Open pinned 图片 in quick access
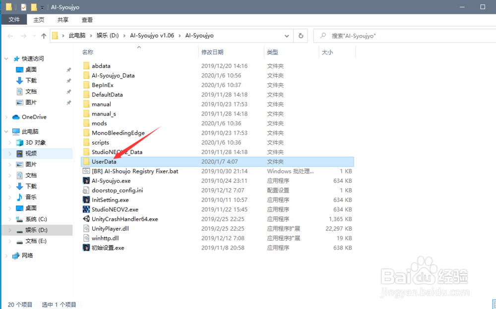Screen dimensions: 496x309 point(31,103)
